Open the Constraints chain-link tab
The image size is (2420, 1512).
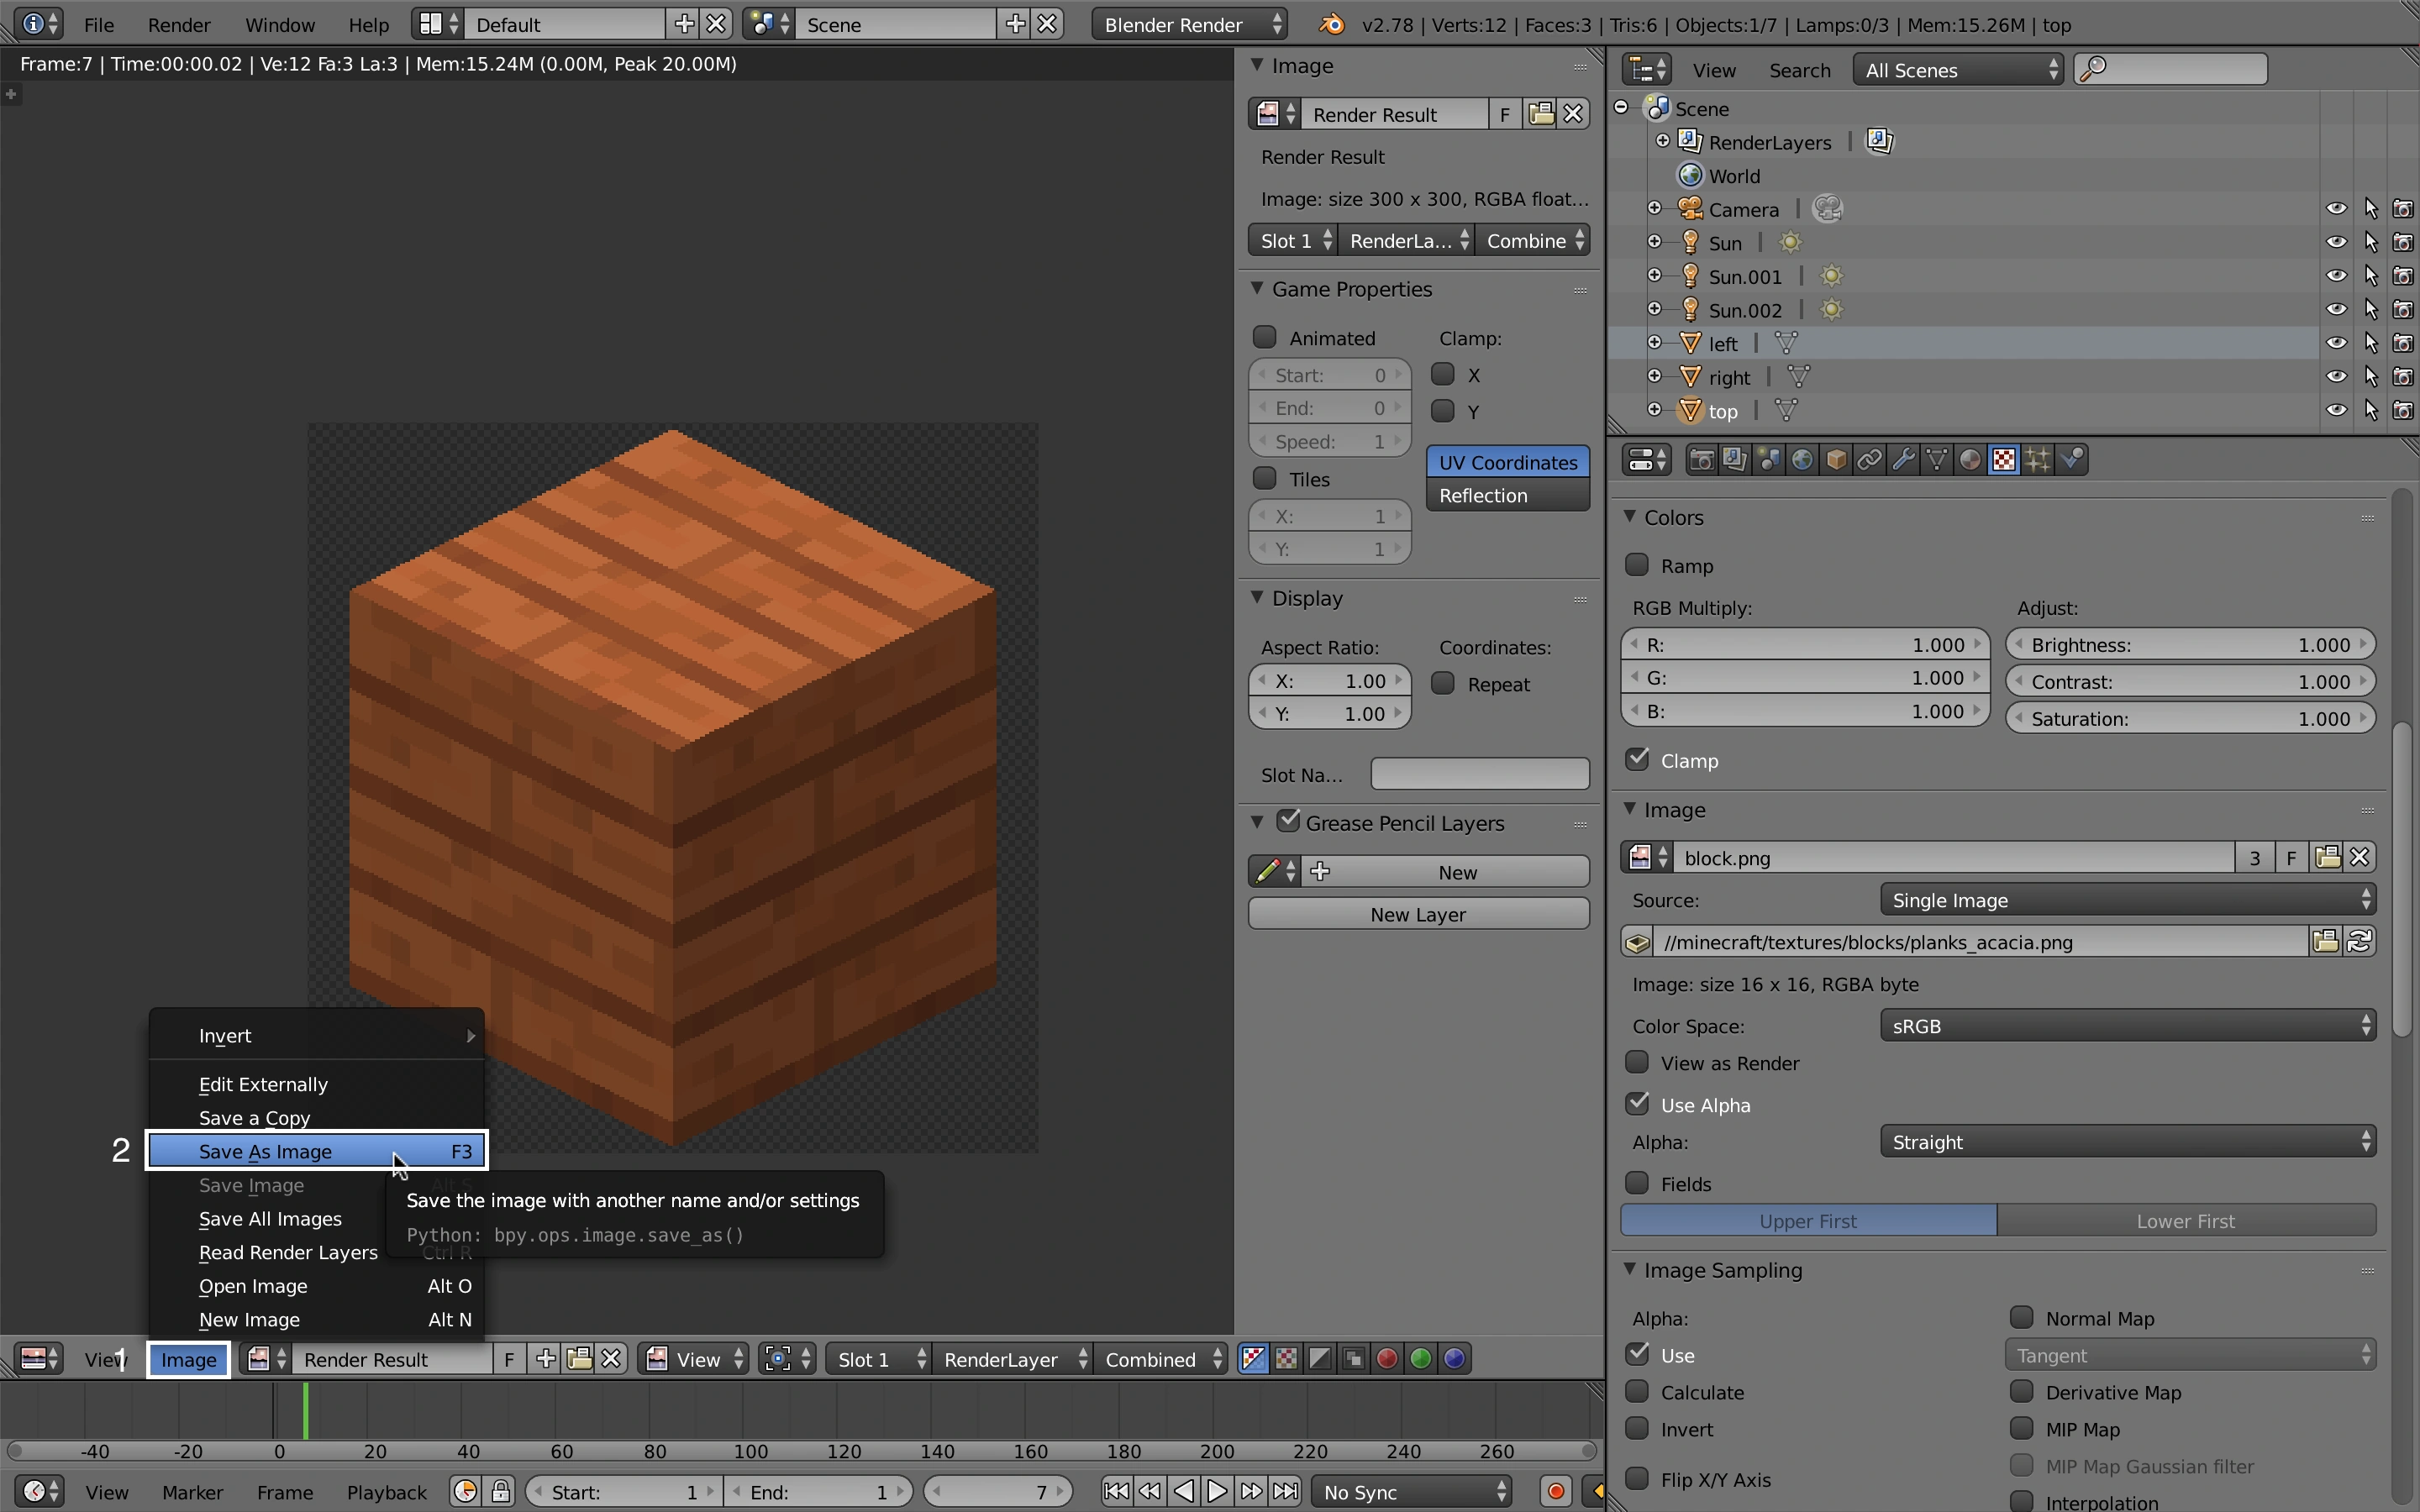tap(1869, 459)
